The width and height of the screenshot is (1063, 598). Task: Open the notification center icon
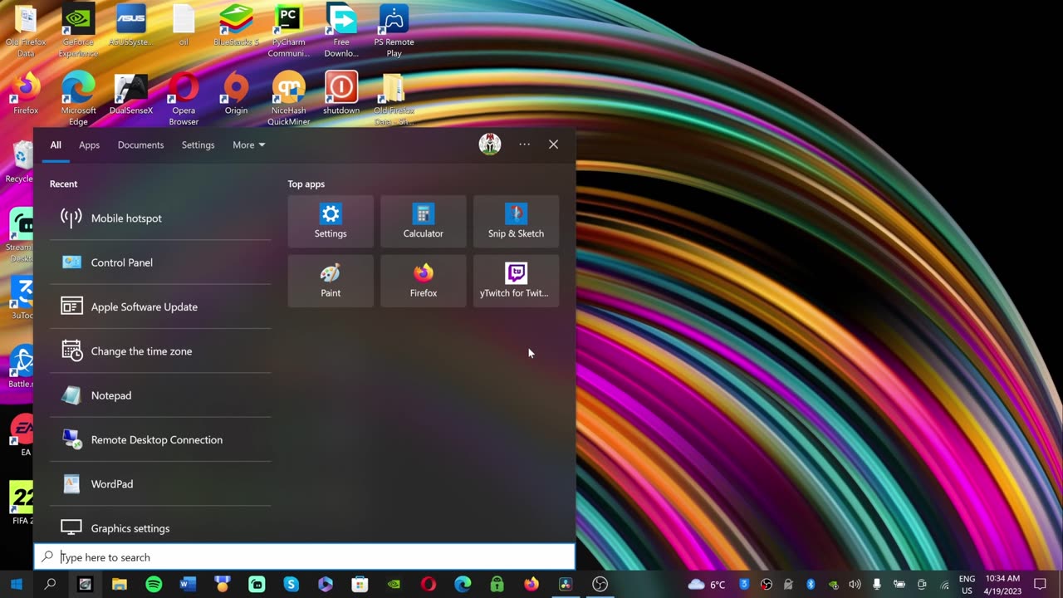(x=1040, y=585)
